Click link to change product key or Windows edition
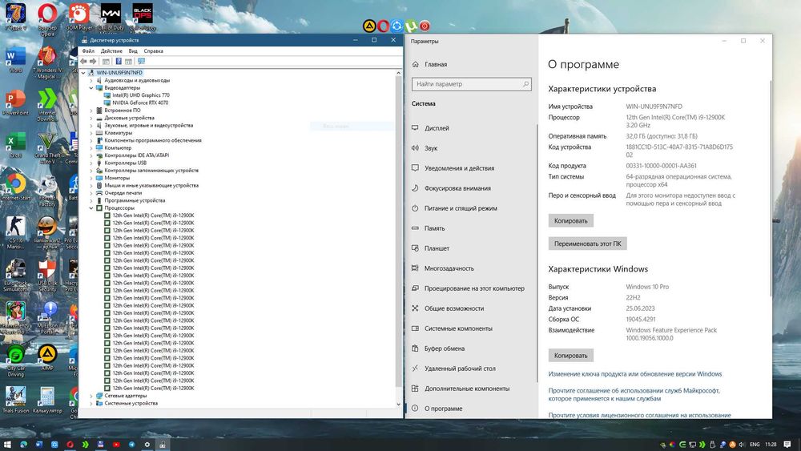 (x=634, y=374)
